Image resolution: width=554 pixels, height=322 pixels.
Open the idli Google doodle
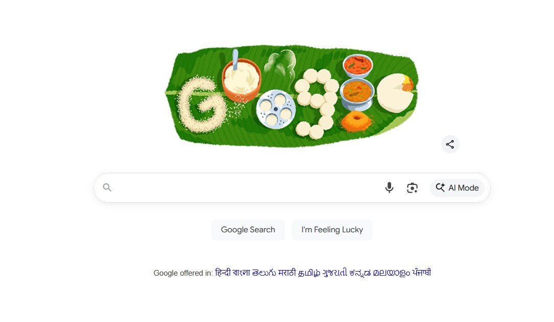point(292,96)
